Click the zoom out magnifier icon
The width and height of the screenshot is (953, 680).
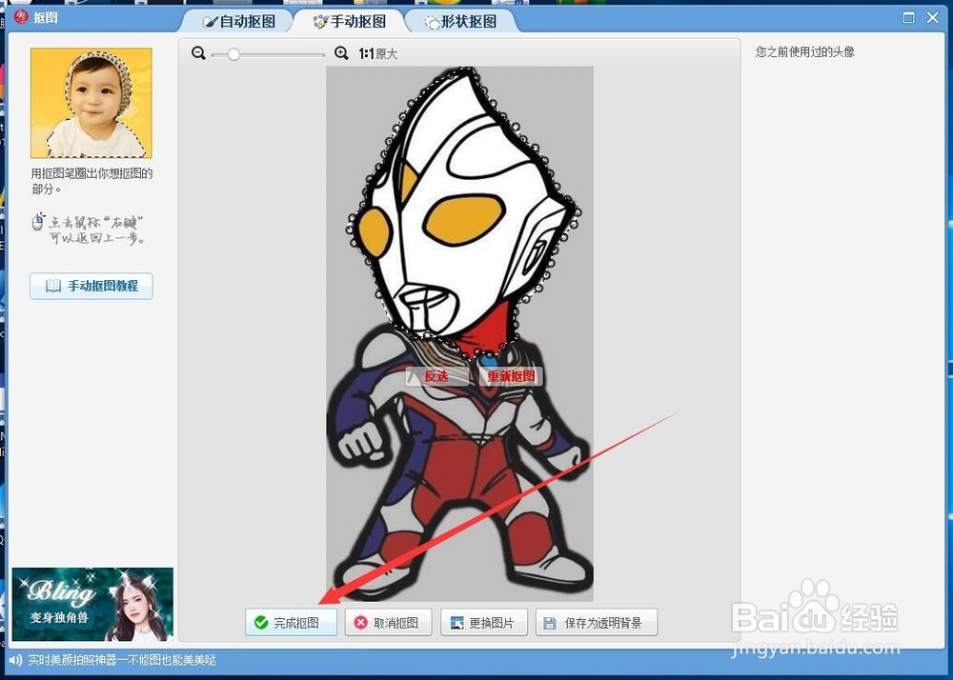click(x=198, y=53)
